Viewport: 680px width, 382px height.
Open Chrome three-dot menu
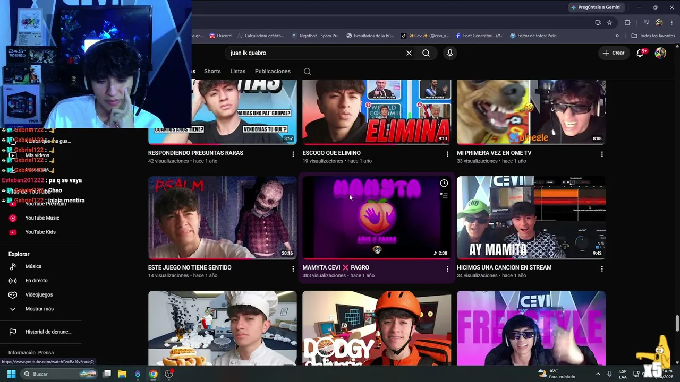click(x=671, y=22)
